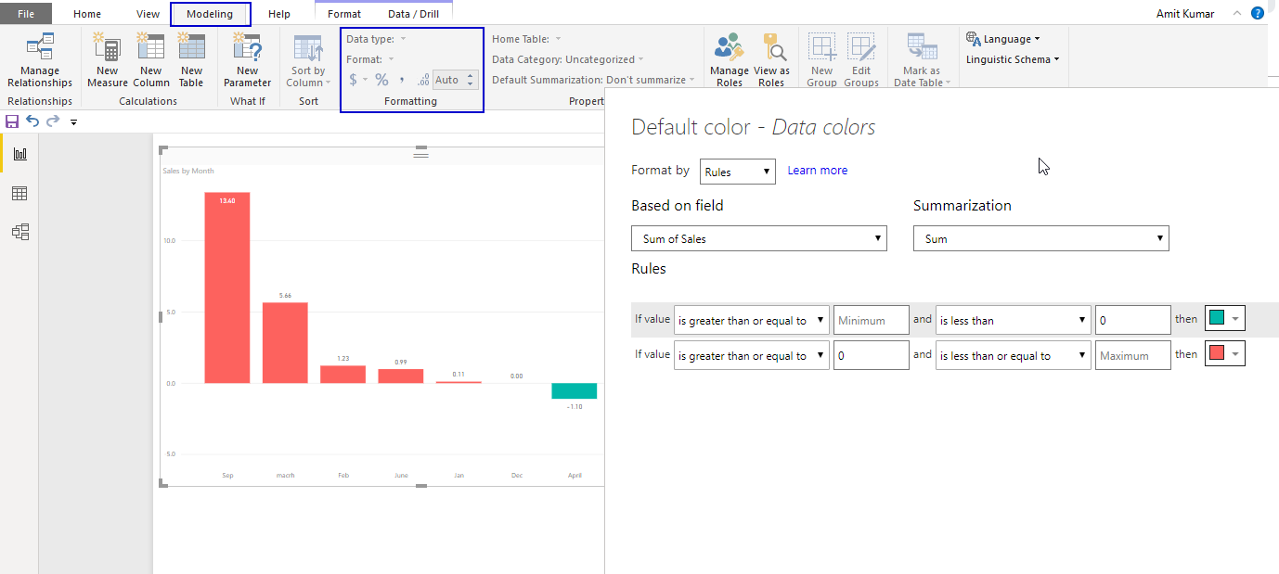The height and width of the screenshot is (574, 1279).
Task: Open teal color swatch of first rule
Action: (x=1225, y=319)
